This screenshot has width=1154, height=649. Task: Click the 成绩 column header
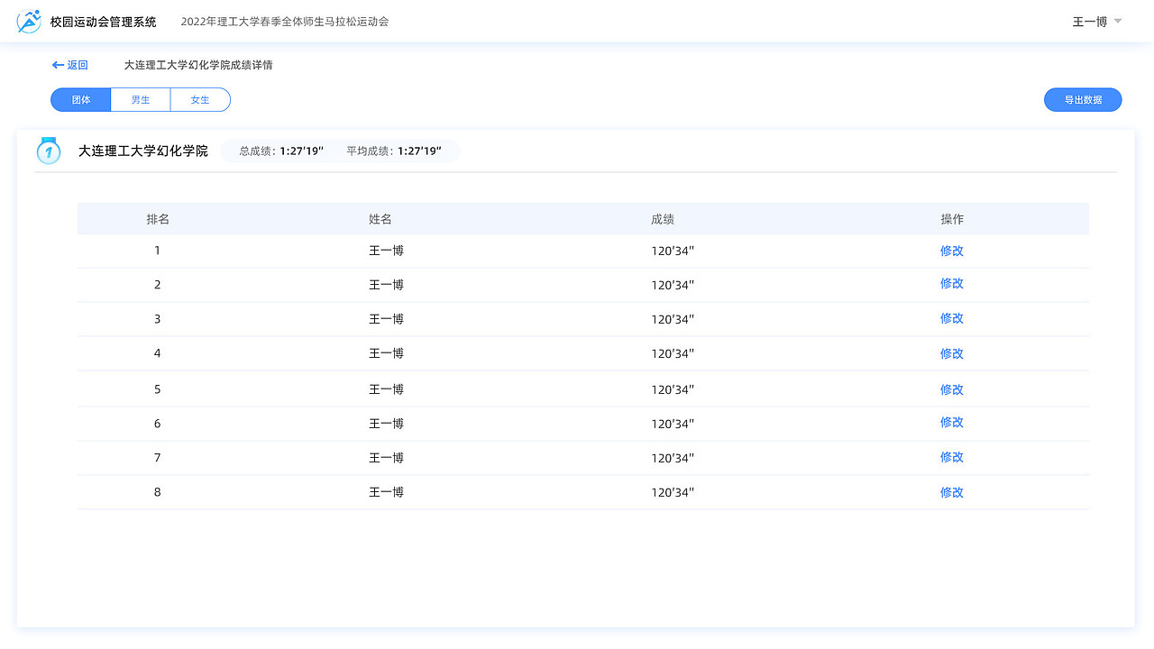click(663, 218)
